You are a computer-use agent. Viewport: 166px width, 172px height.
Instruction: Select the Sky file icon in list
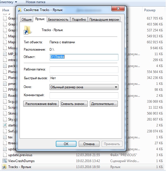(x=5, y=119)
